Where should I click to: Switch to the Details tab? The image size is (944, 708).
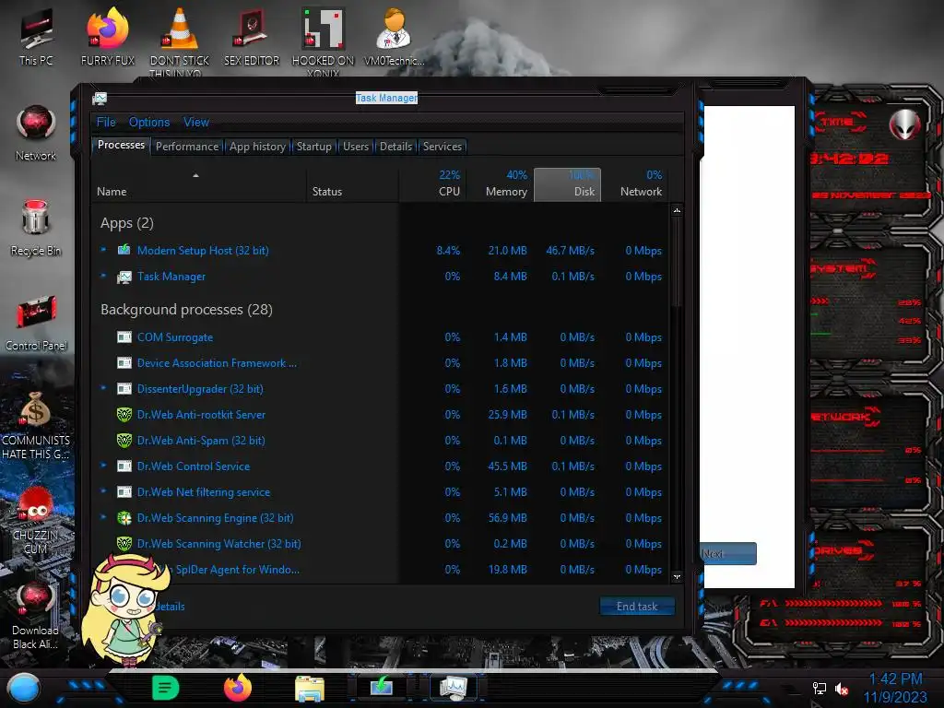[396, 147]
